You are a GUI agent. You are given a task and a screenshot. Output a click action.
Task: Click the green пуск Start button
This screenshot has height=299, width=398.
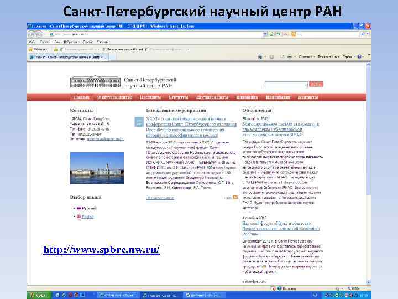[39, 295]
